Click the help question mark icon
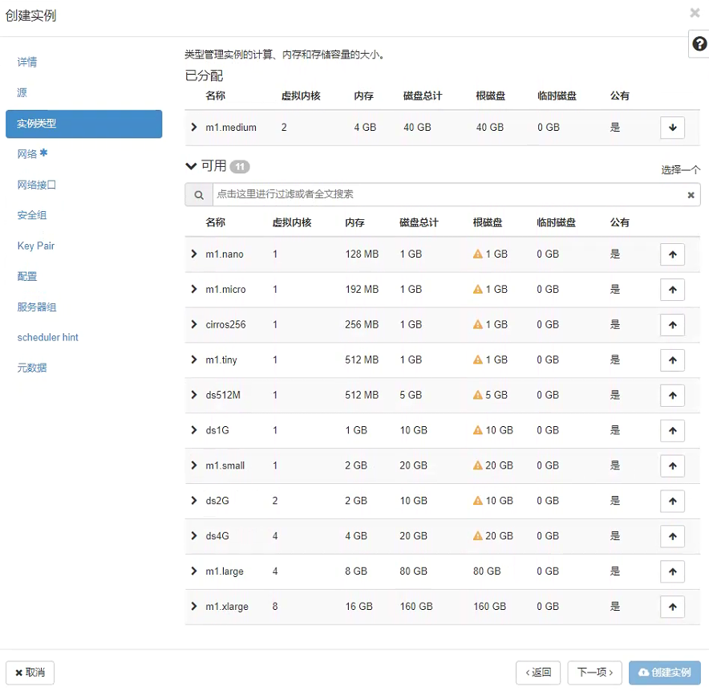 click(x=699, y=44)
